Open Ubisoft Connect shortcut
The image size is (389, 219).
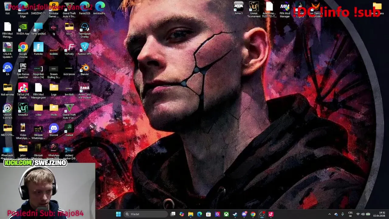point(7,111)
